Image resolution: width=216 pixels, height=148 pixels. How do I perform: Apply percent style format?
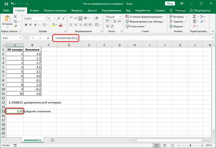tap(115, 22)
